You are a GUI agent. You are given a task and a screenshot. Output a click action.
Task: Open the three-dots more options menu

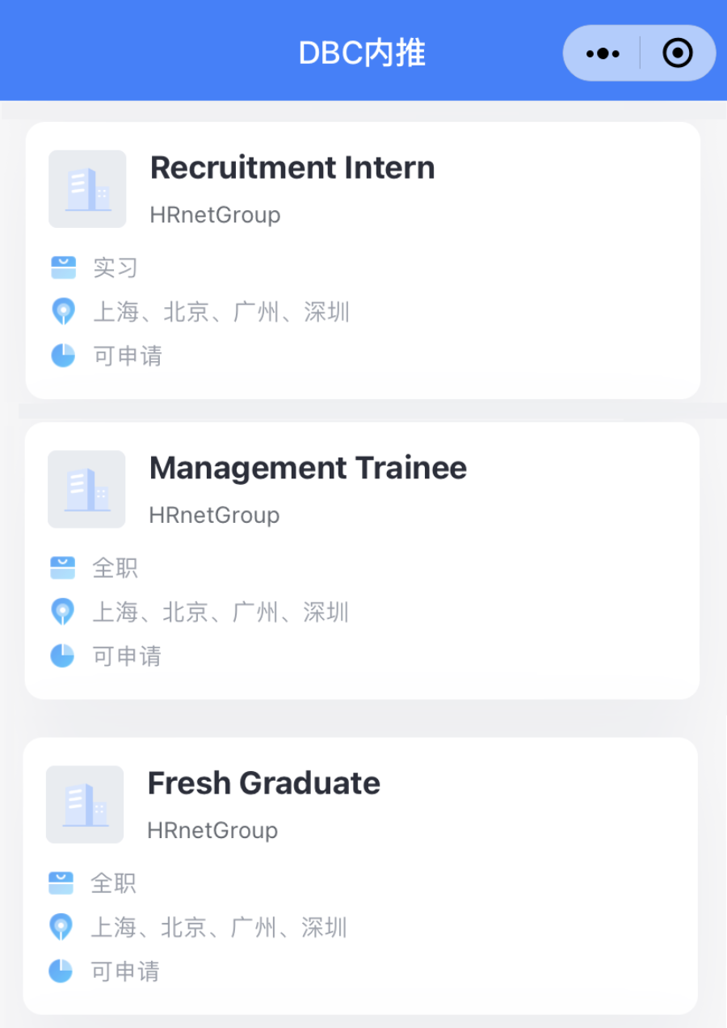(x=603, y=53)
